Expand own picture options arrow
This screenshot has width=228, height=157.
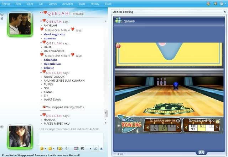pyautogui.click(x=2, y=127)
